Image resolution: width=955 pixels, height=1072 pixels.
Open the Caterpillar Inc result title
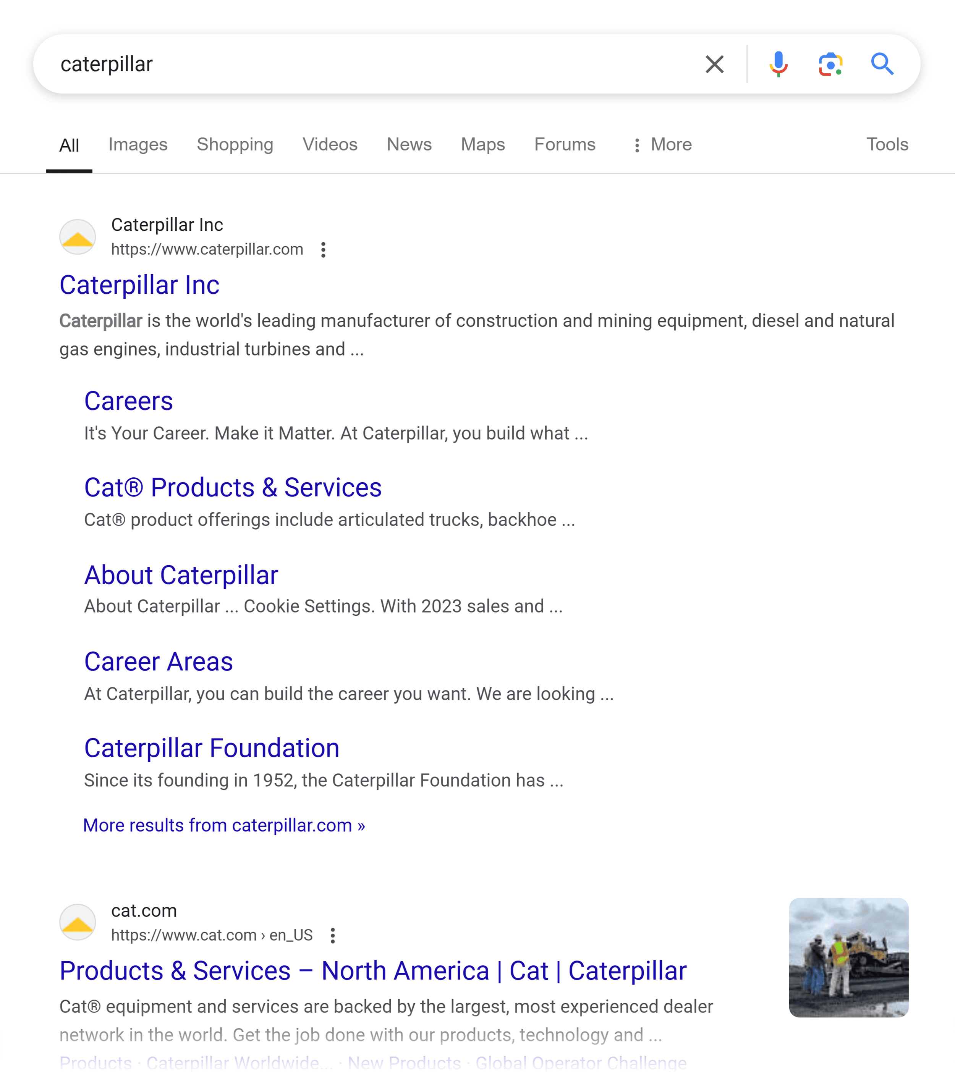coord(139,285)
